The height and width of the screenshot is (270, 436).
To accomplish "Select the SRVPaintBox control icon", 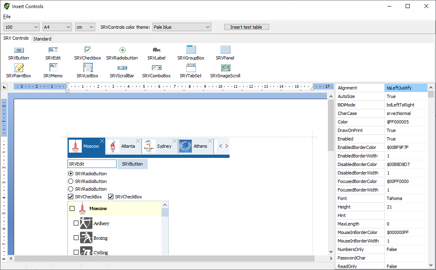I will (19, 68).
